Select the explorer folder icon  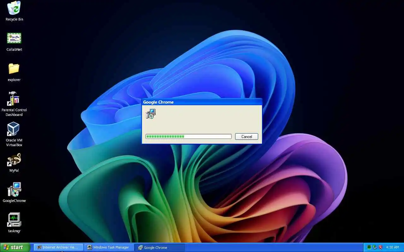(14, 72)
